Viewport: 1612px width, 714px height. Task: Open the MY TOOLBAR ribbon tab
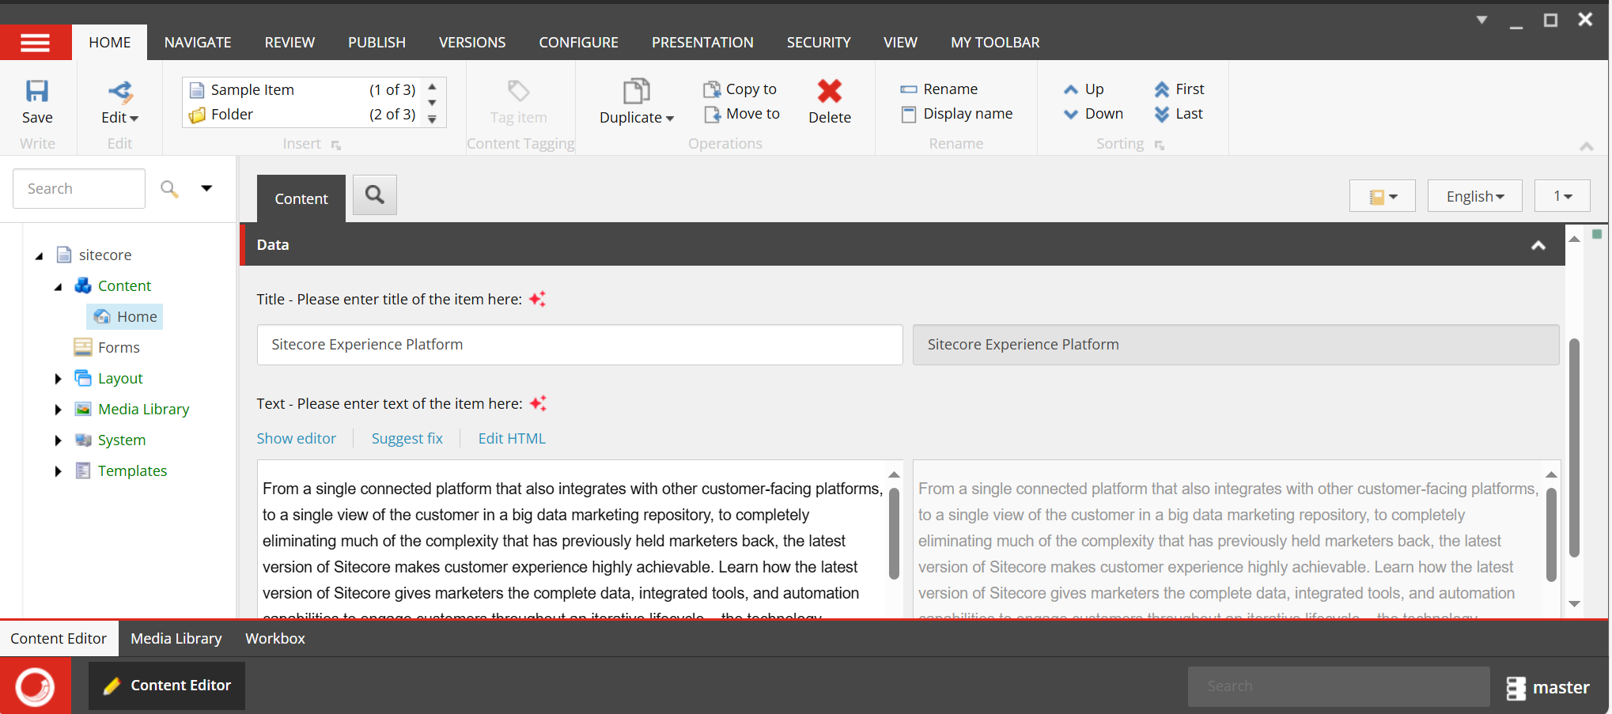[x=995, y=43]
